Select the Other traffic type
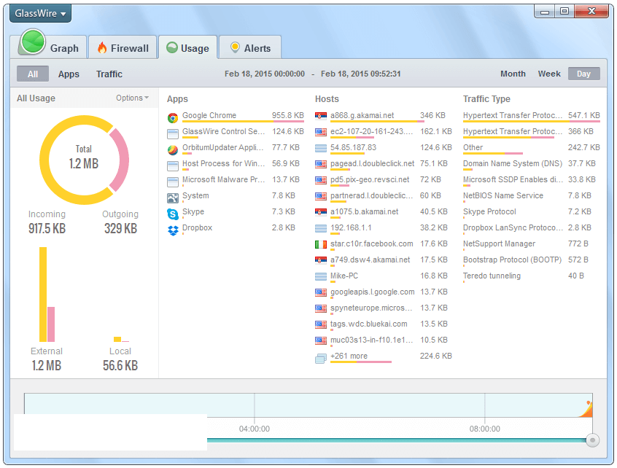 531,148
